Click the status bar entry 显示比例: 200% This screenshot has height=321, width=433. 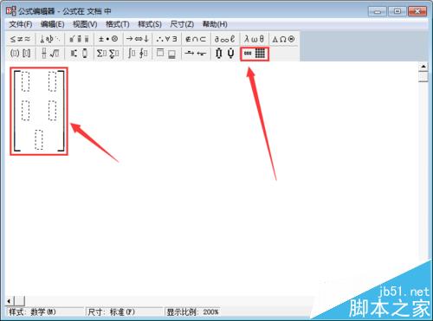193,312
